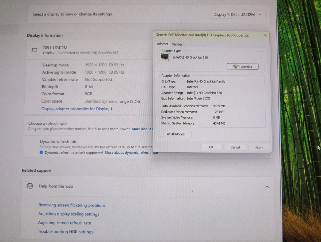The width and height of the screenshot is (321, 242).
Task: Open Display adapter properties for Display 1 link
Action: point(77,109)
